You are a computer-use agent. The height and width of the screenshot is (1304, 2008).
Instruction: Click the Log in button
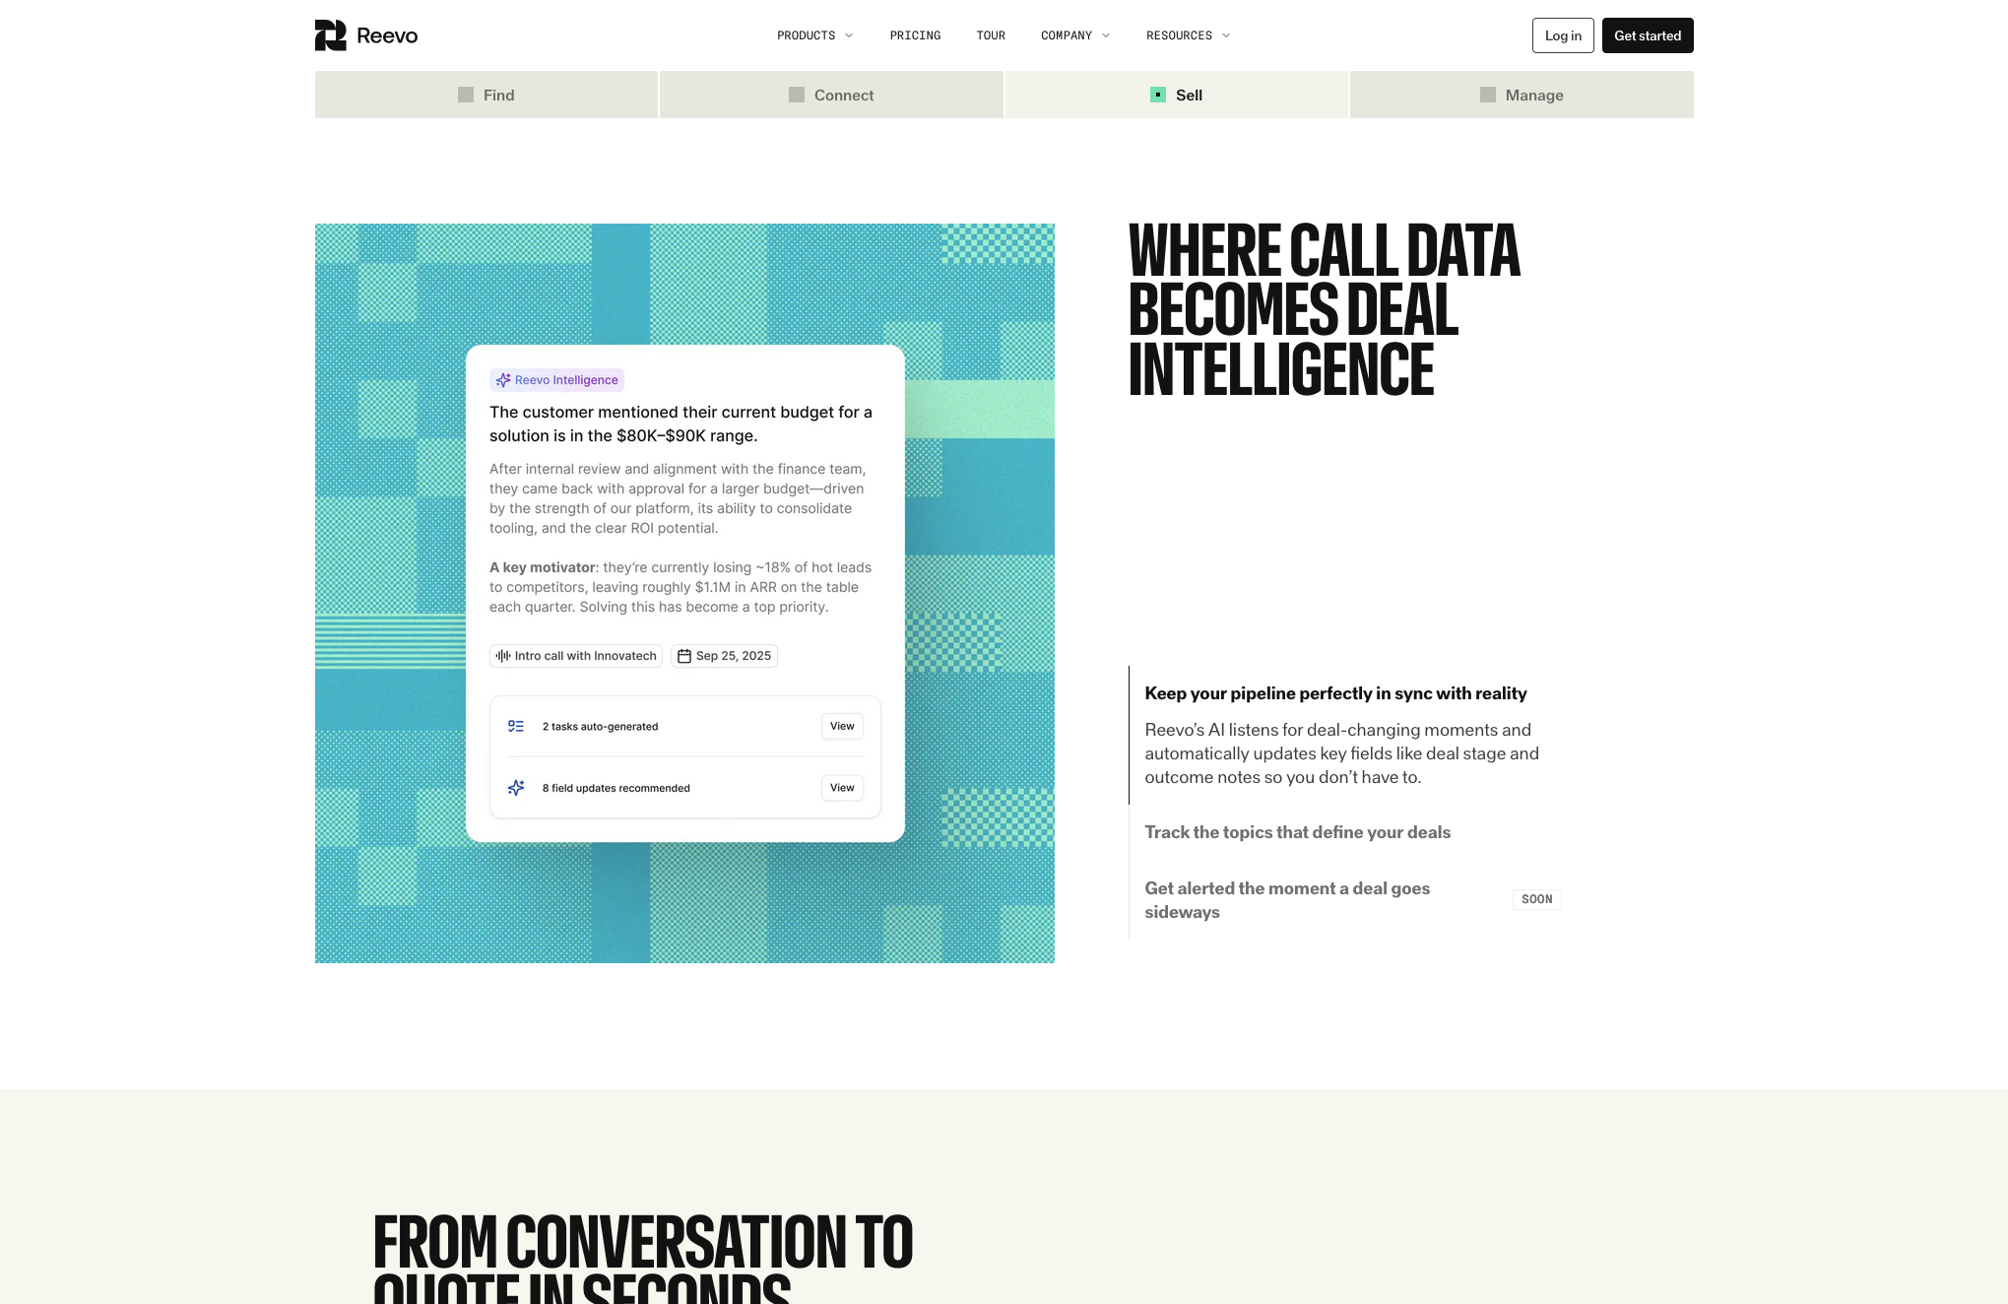(1563, 35)
